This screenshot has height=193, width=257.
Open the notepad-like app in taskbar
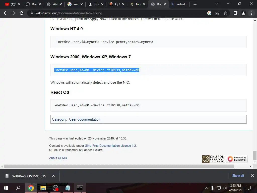pos(68,188)
